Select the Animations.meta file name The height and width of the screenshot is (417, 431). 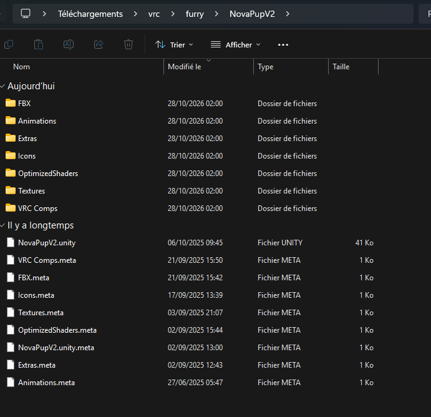(46, 382)
